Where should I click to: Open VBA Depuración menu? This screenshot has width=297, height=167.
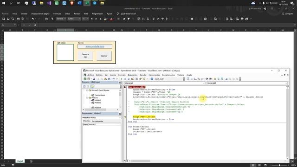[133, 75]
